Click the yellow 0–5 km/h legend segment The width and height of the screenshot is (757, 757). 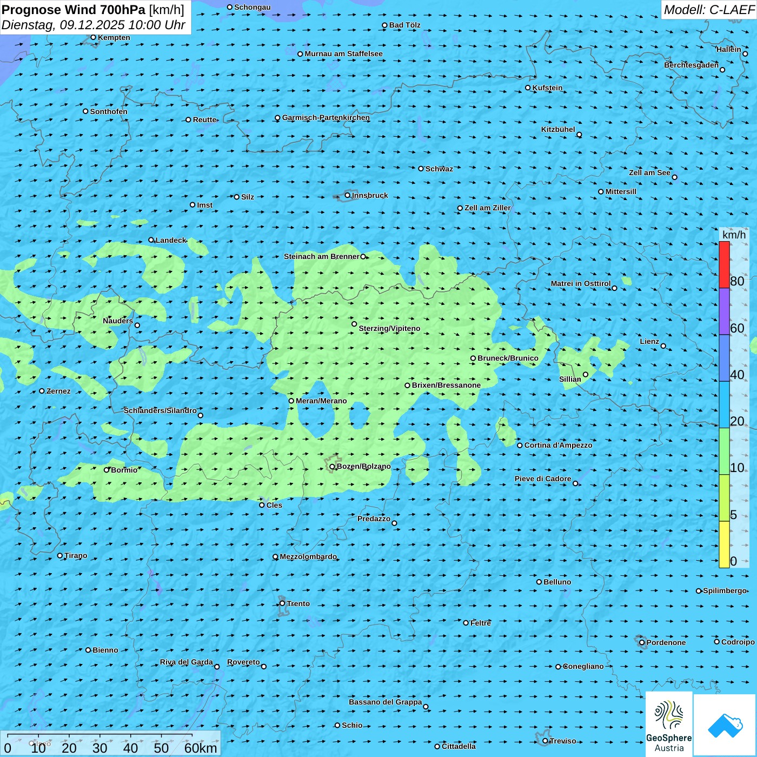(724, 544)
